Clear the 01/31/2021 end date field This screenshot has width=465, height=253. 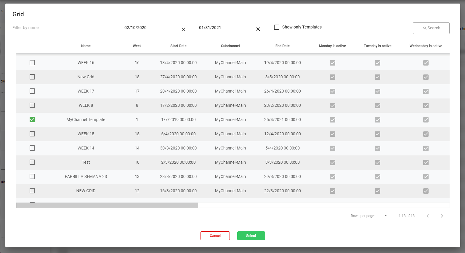(258, 29)
